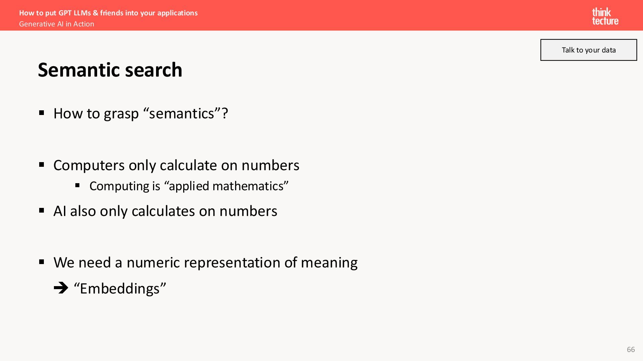Image resolution: width=643 pixels, height=361 pixels.
Task: Select the 'Semantic search' slide title
Action: pos(110,70)
